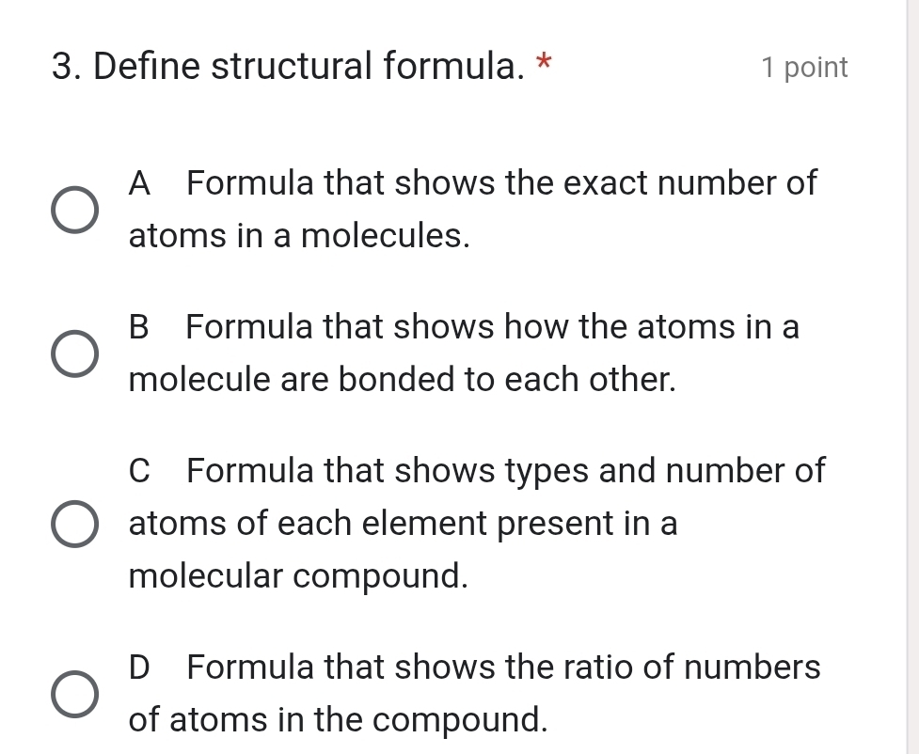Click the line "of atoms in the compound."
Image resolution: width=919 pixels, height=754 pixels.
[339, 720]
